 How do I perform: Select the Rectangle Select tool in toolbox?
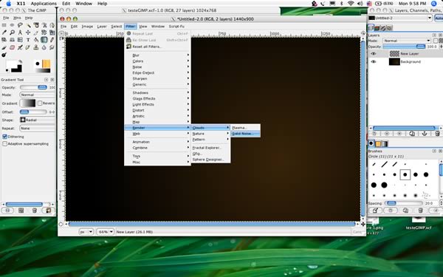tap(4, 25)
